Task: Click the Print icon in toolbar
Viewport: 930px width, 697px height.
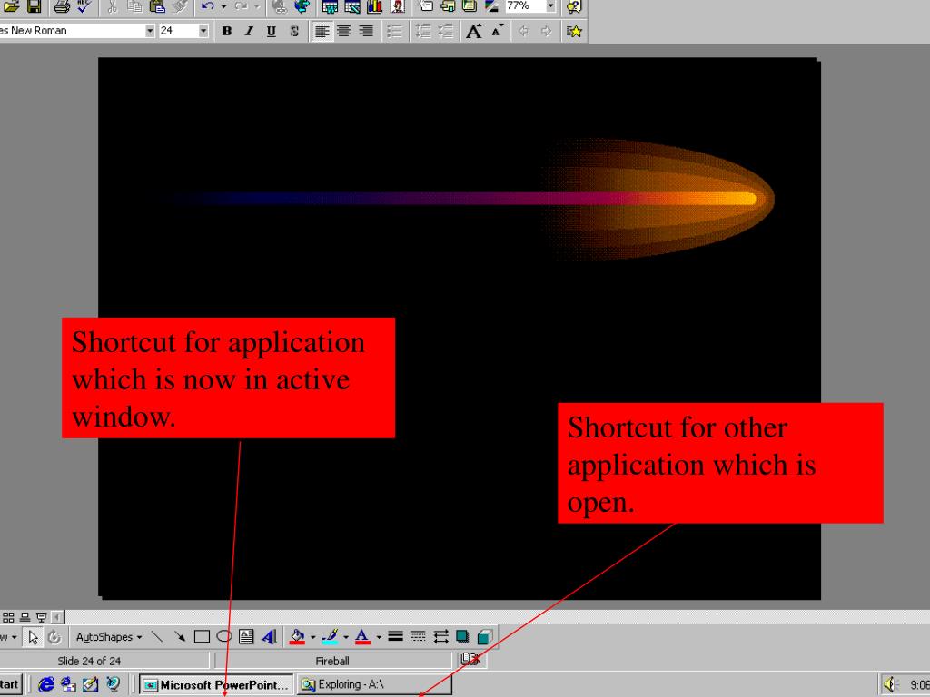Action: [x=62, y=7]
